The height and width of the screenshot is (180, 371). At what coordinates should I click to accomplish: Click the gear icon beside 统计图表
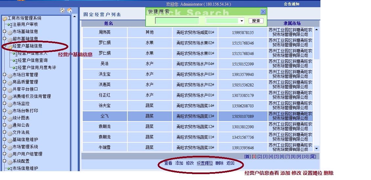click(x=10, y=119)
